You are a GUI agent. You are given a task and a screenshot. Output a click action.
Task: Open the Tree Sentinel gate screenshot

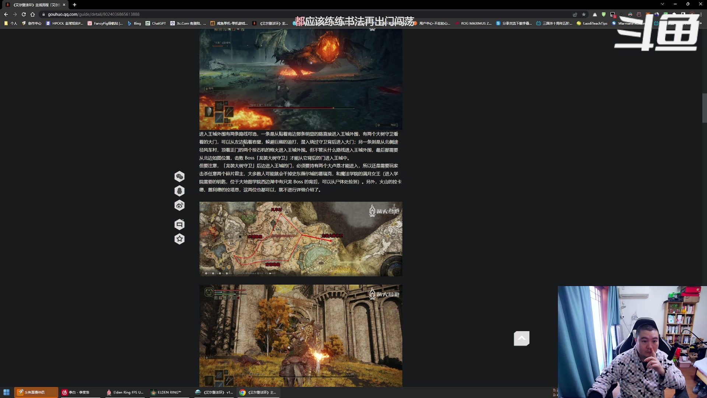click(300, 335)
